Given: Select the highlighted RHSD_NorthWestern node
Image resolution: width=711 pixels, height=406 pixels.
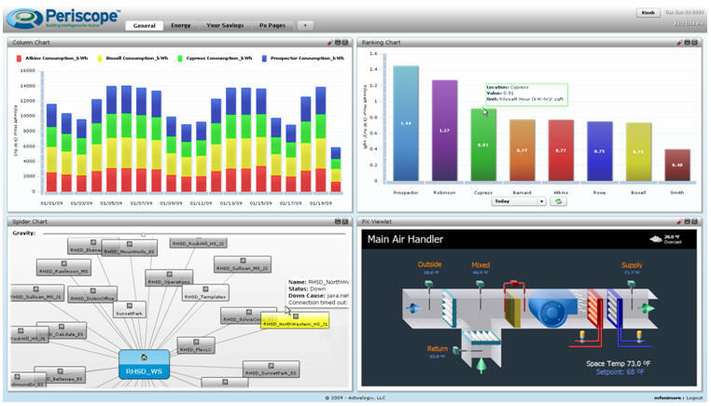Looking at the screenshot, I should pos(295,321).
